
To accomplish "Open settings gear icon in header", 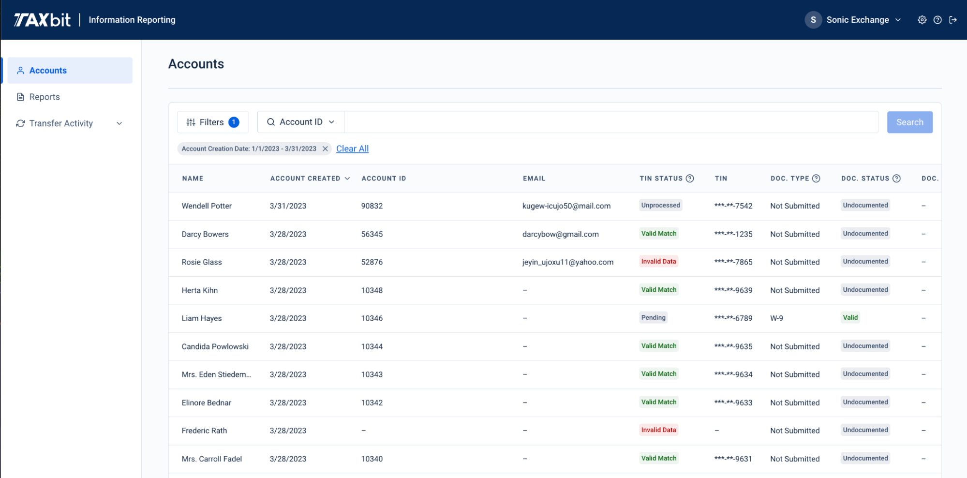I will (922, 20).
